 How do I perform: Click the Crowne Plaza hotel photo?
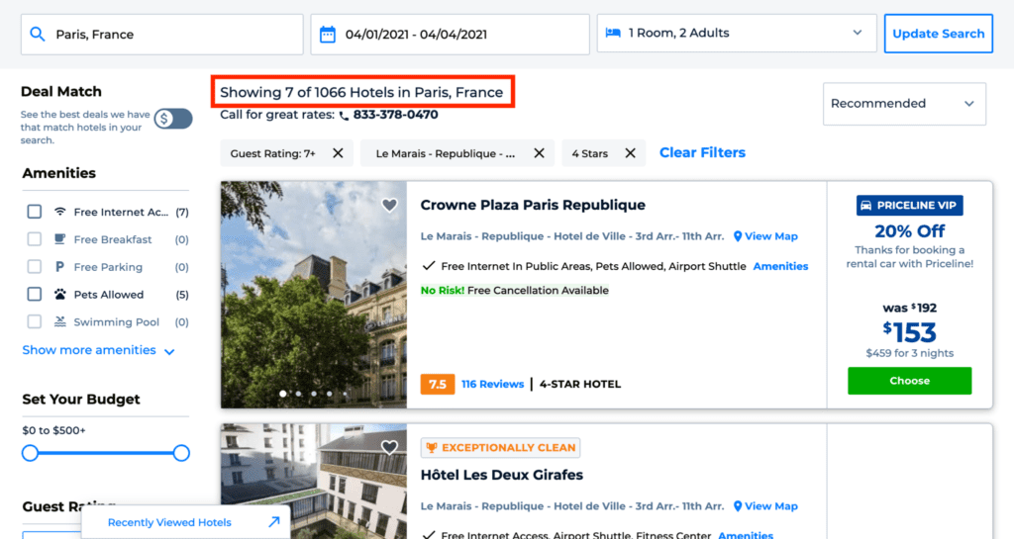pos(313,297)
